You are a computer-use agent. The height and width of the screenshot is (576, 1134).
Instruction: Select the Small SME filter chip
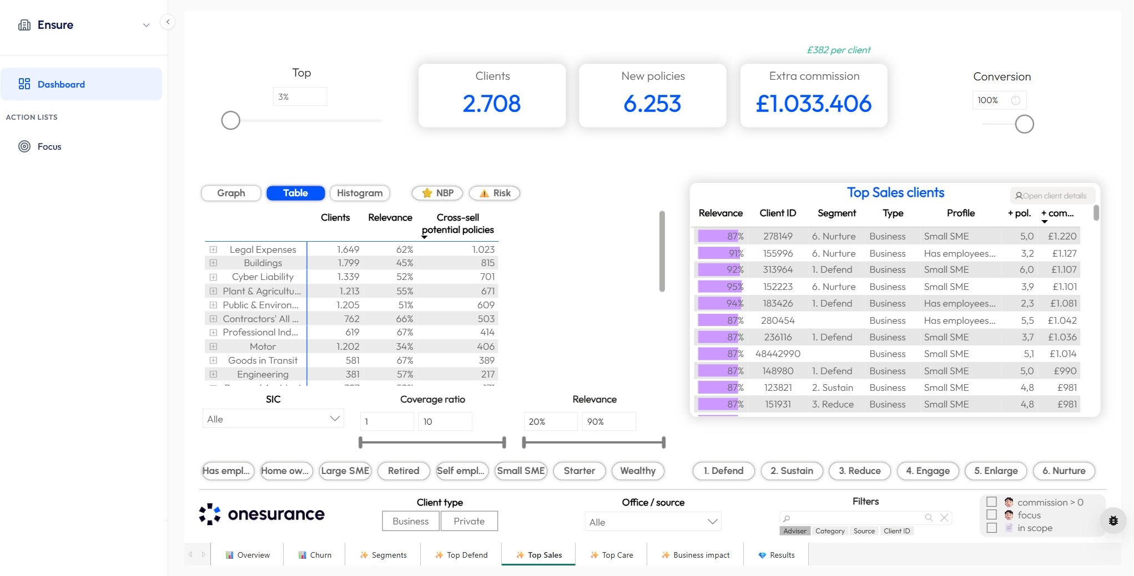point(520,471)
